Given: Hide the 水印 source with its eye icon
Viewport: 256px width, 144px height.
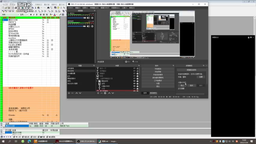Looking at the screenshot, I should pos(134,84).
